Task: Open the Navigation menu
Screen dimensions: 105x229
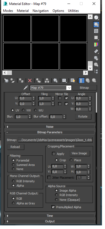Action: (x=41, y=11)
